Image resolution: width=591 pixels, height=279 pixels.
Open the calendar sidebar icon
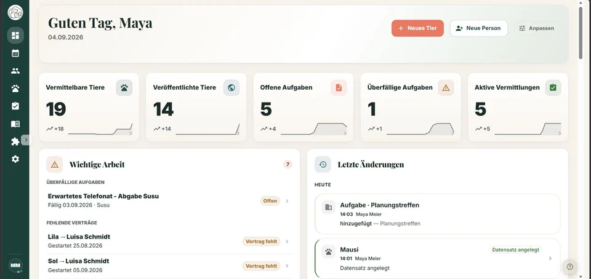coord(15,53)
